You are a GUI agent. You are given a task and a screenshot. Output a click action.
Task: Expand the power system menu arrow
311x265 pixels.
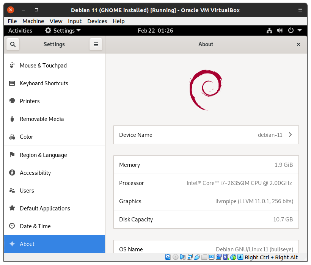tap(300, 31)
